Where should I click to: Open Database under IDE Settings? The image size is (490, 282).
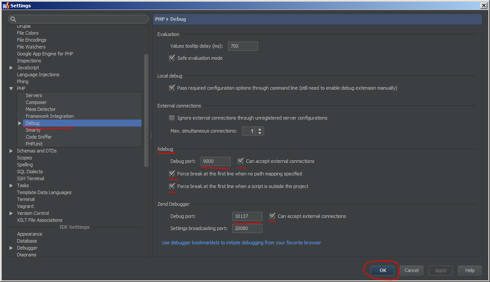tap(27, 241)
